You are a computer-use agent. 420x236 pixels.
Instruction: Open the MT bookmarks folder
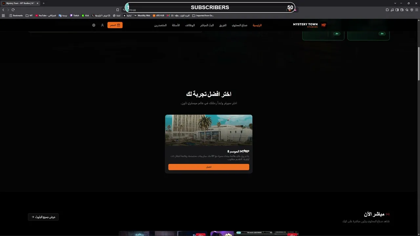click(x=29, y=15)
